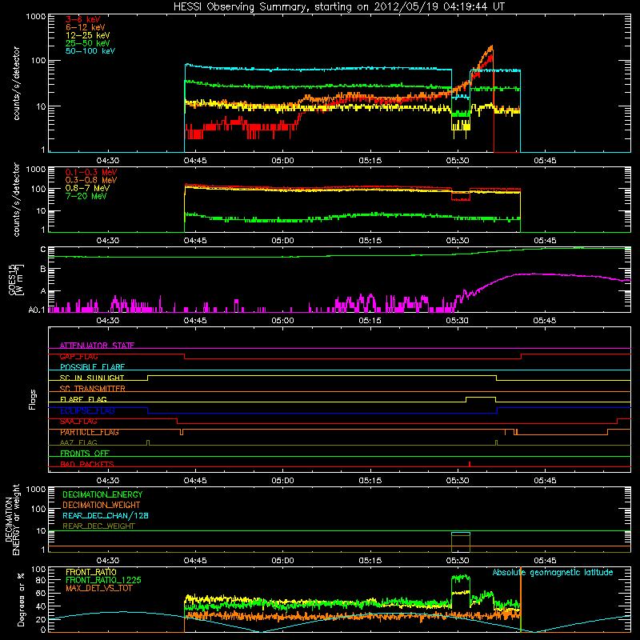Click the Absolute geomagnetic latitude label

pos(553,572)
